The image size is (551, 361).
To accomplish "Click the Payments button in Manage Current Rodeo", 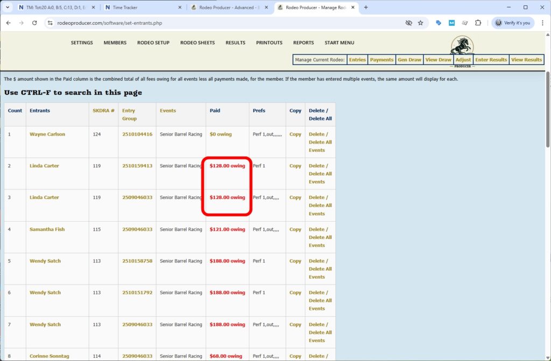I will pyautogui.click(x=382, y=60).
